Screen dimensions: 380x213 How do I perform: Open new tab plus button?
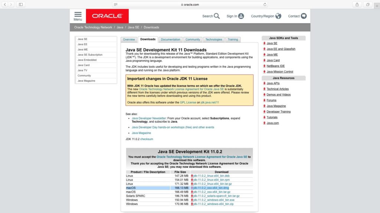[x=377, y=6]
